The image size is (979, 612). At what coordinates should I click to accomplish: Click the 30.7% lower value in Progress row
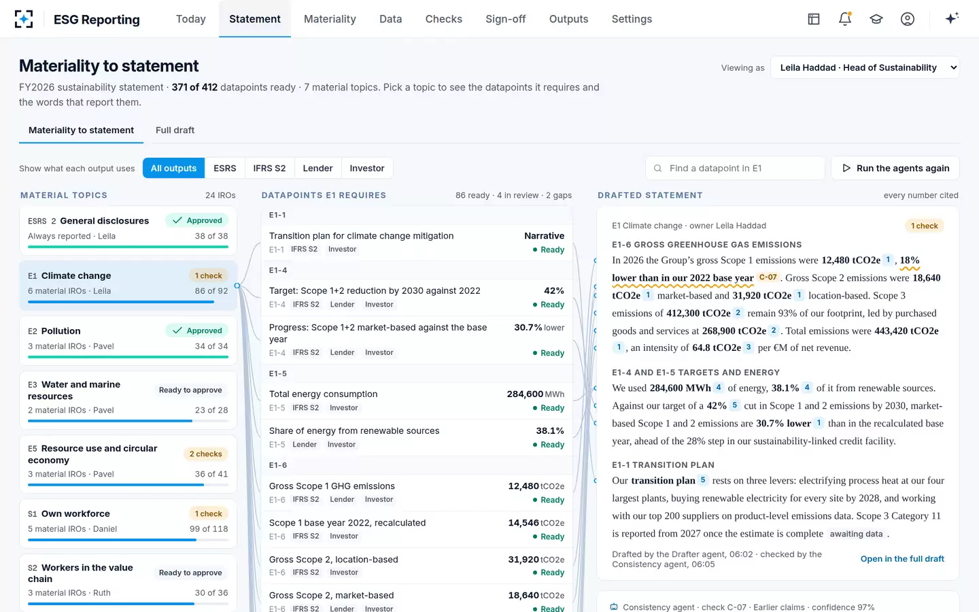[x=539, y=327]
